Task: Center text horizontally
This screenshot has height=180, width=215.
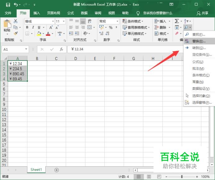Action: [77, 27]
